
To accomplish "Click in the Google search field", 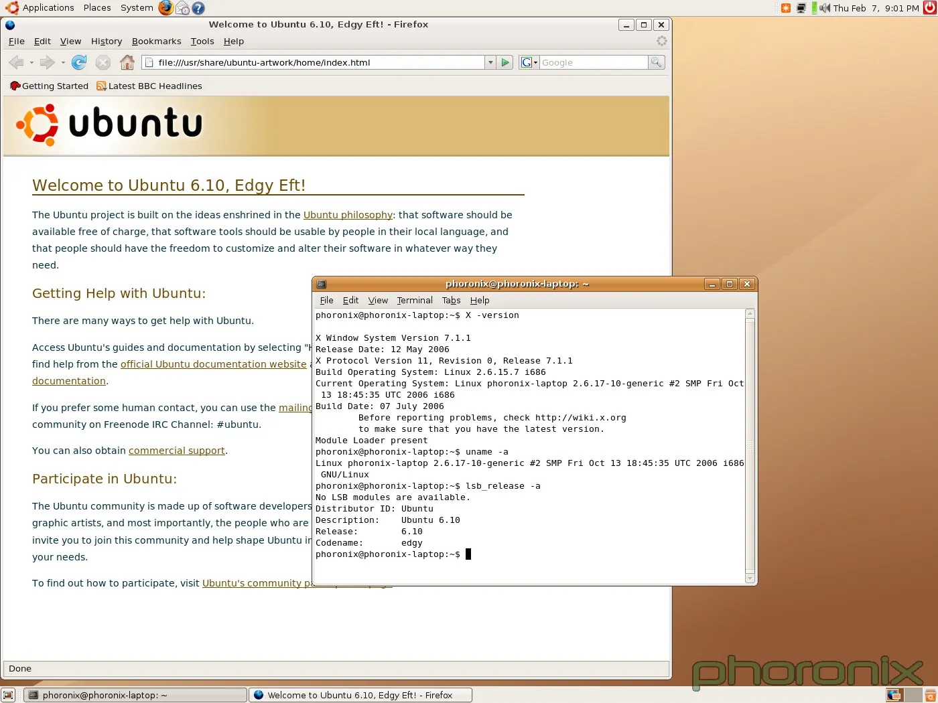I will [x=594, y=62].
